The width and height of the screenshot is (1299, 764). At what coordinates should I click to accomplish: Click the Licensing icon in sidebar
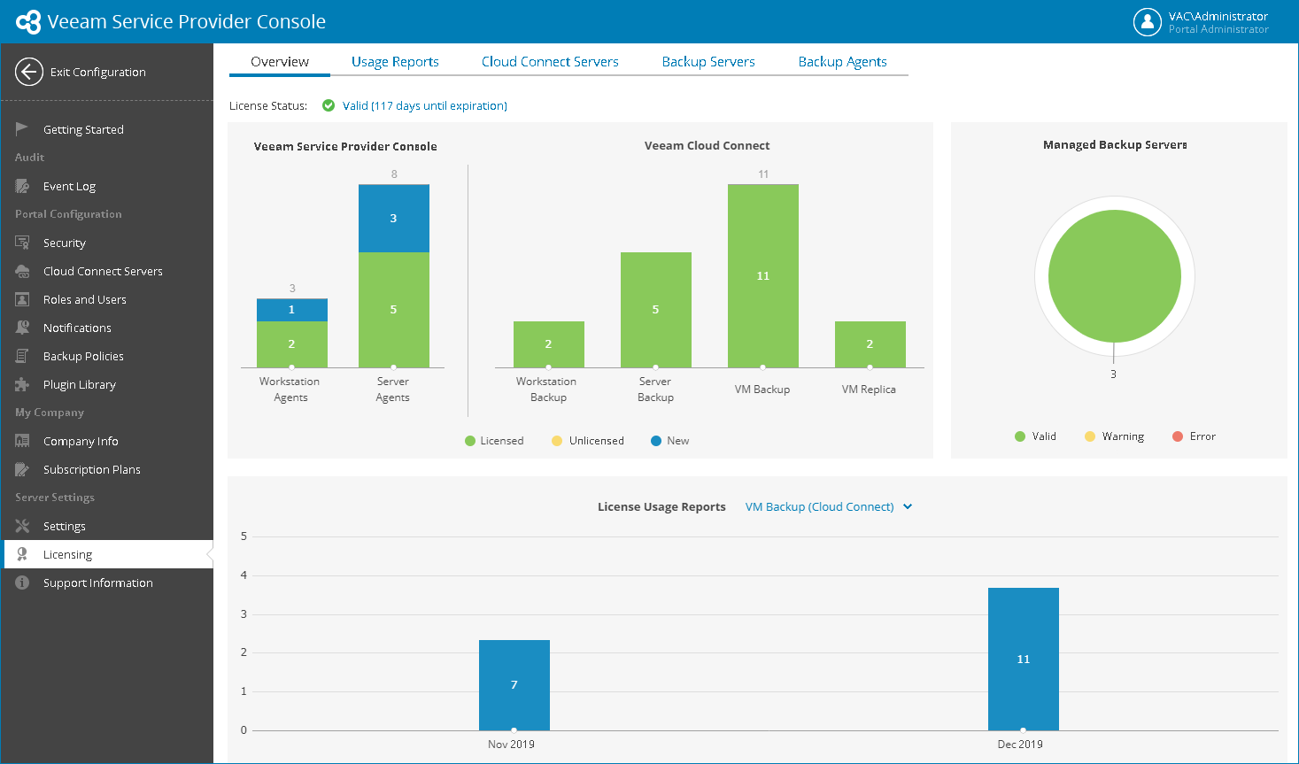tap(22, 554)
